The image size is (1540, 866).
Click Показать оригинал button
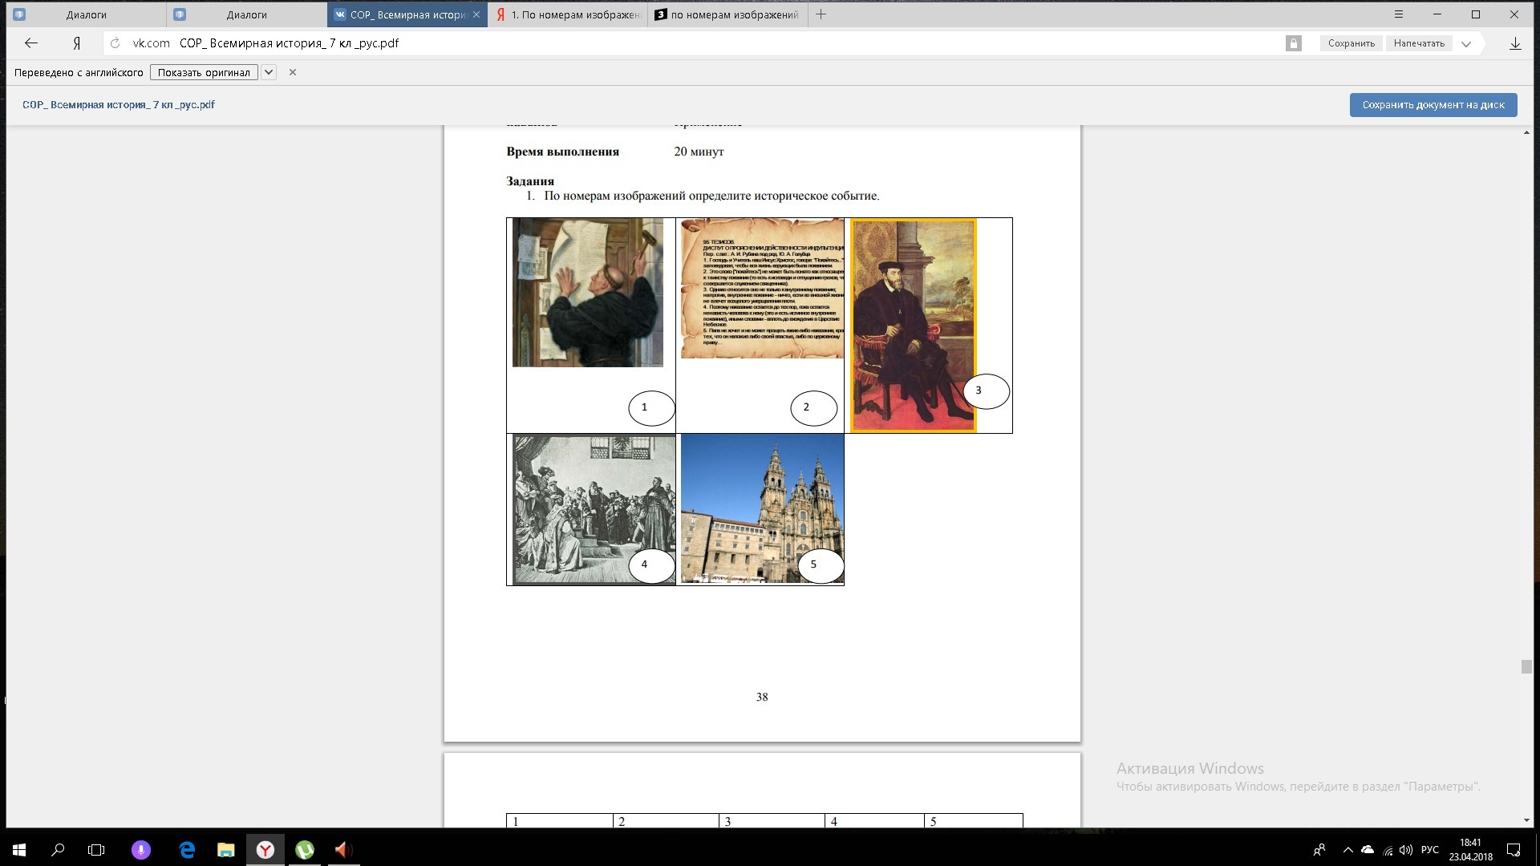tap(204, 72)
